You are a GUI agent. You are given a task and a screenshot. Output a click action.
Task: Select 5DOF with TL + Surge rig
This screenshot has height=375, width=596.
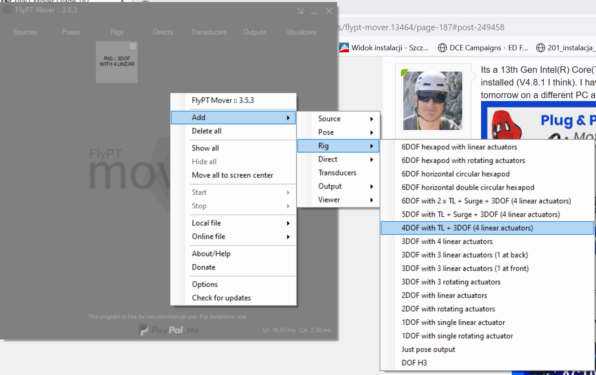coord(487,214)
